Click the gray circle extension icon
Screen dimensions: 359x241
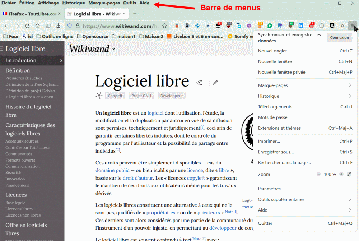(x=321, y=26)
